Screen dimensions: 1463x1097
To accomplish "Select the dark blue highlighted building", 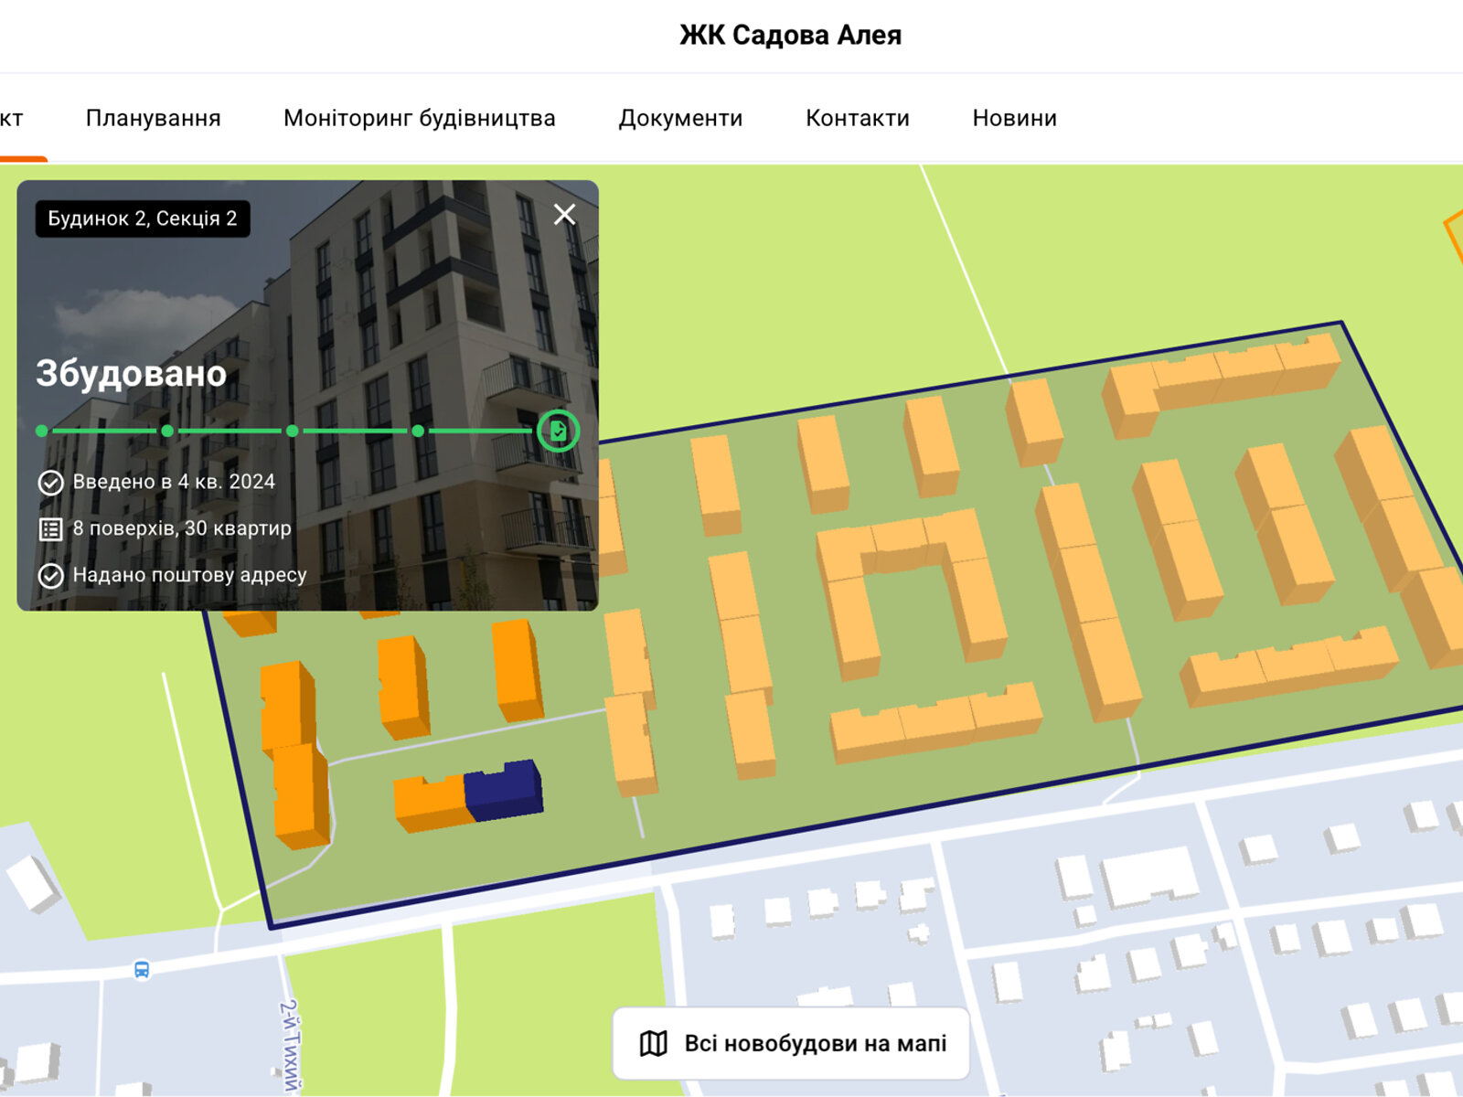I will coord(504,791).
